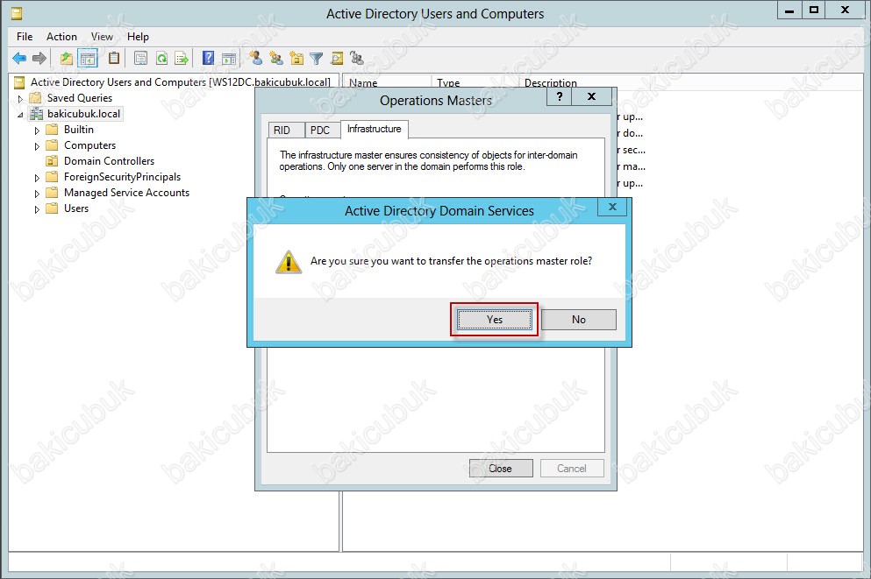Select the bakicubuk.local domain label
Screen dimensions: 871x579
point(84,114)
